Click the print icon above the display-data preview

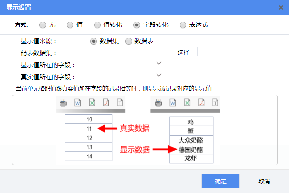point(158,102)
